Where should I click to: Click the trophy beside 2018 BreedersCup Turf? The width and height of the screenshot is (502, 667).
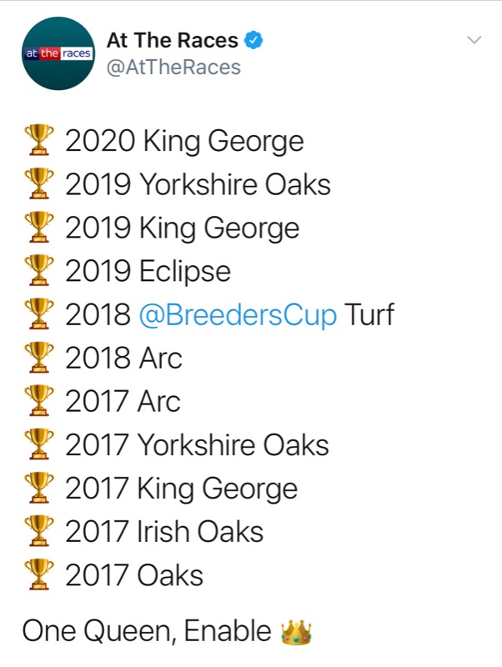tap(38, 315)
